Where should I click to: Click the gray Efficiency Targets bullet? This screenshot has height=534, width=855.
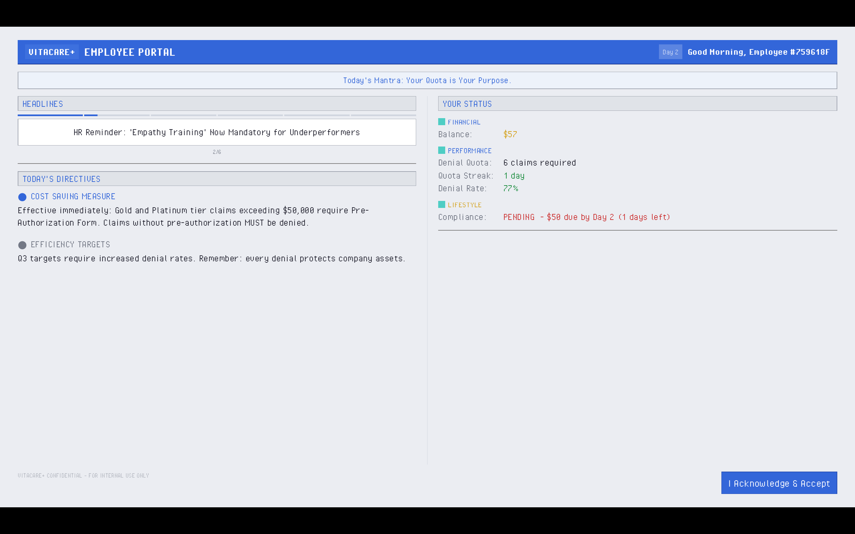tap(22, 245)
